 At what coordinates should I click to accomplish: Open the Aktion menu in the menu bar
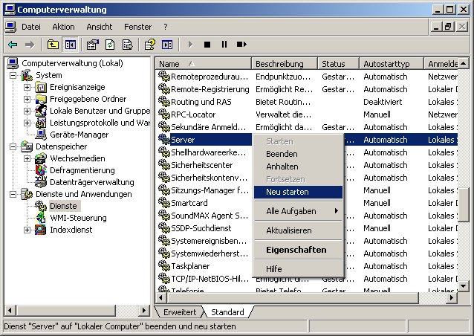point(63,27)
